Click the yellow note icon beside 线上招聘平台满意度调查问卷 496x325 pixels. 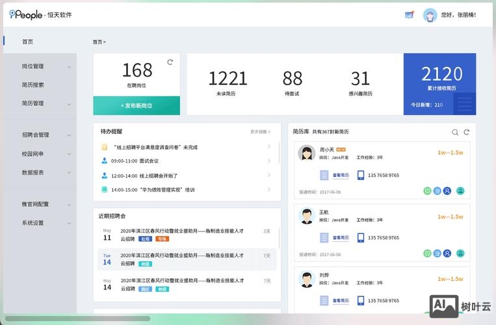pyautogui.click(x=105, y=147)
